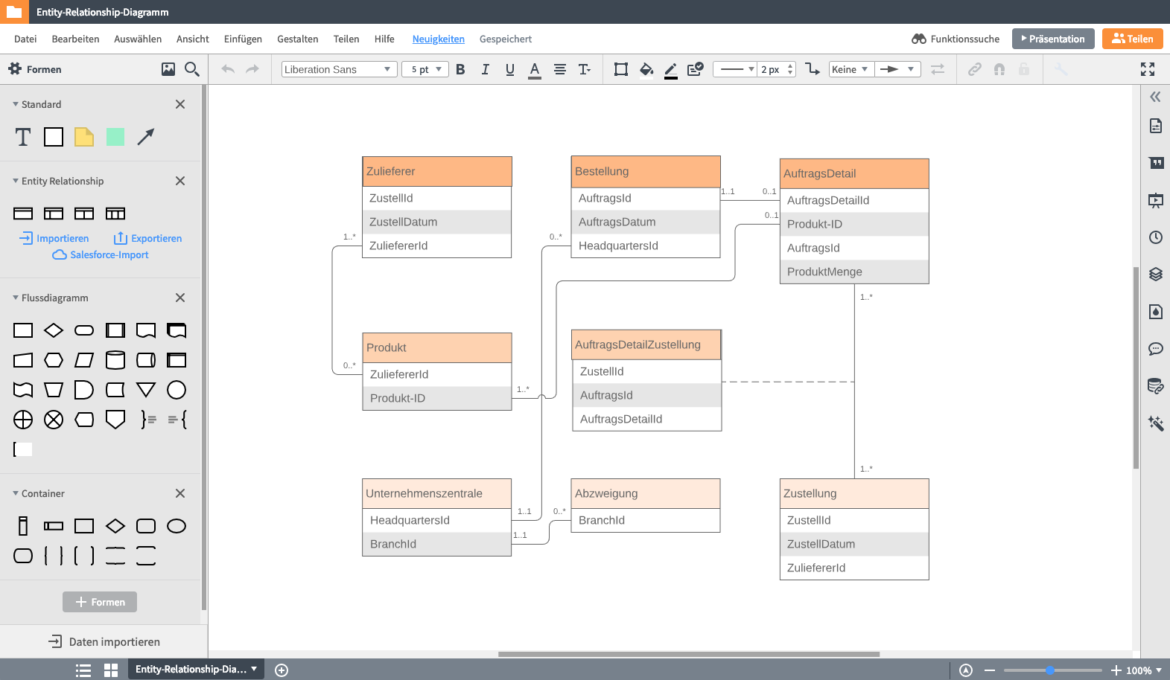The width and height of the screenshot is (1170, 680).
Task: Click the fill color bucket icon
Action: [646, 69]
